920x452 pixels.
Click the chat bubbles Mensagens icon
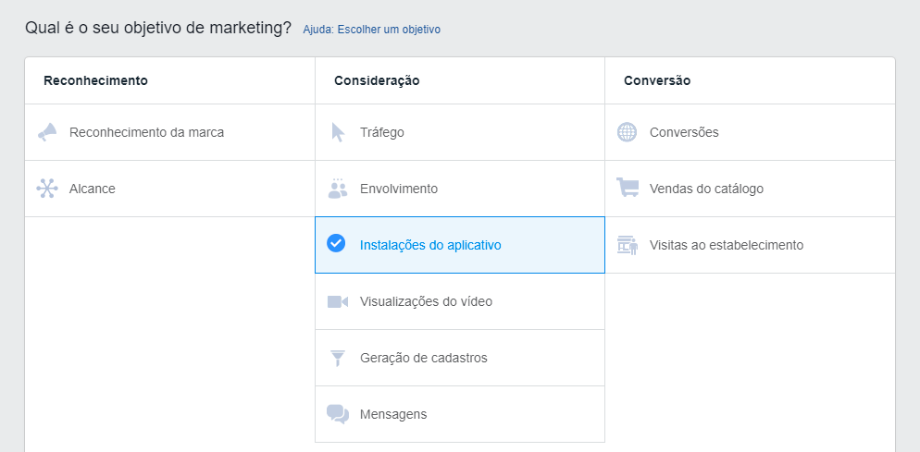pos(338,414)
